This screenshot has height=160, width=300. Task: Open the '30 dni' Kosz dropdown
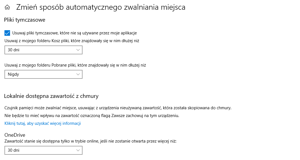(43, 50)
